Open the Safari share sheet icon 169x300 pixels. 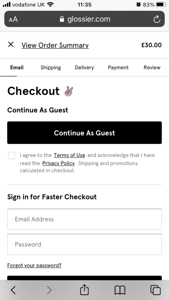tap(84, 289)
